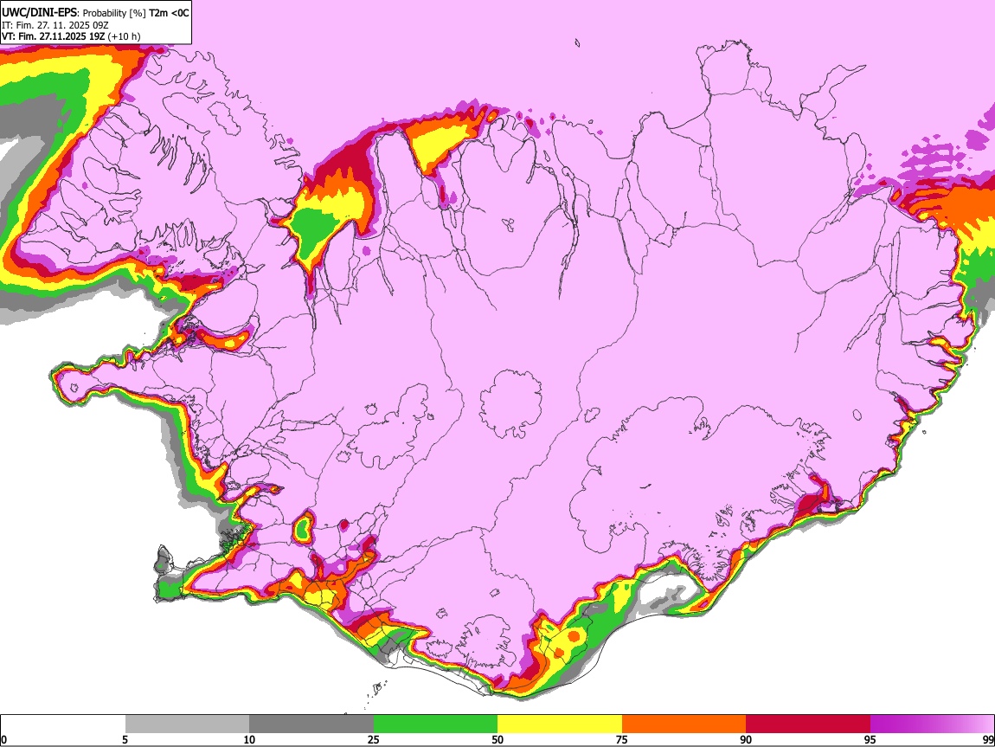Click the legend label '5'
Viewport: 995px width, 747px height.
[x=125, y=740]
